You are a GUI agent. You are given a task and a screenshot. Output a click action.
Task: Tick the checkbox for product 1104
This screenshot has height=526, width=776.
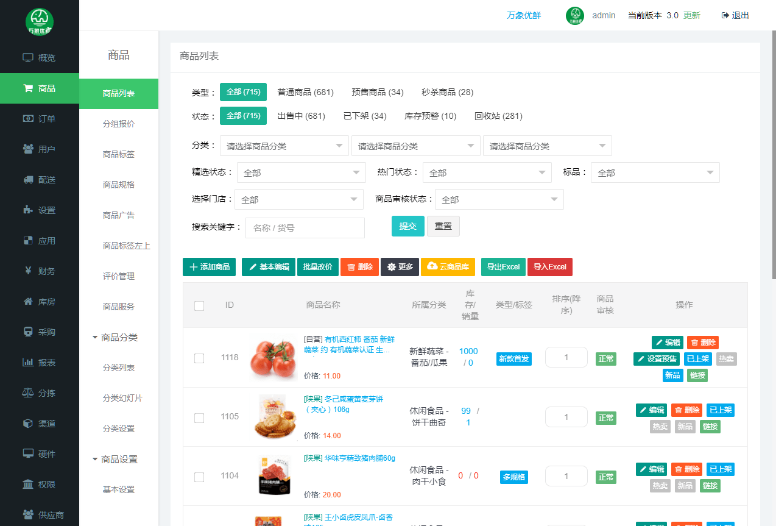point(199,477)
